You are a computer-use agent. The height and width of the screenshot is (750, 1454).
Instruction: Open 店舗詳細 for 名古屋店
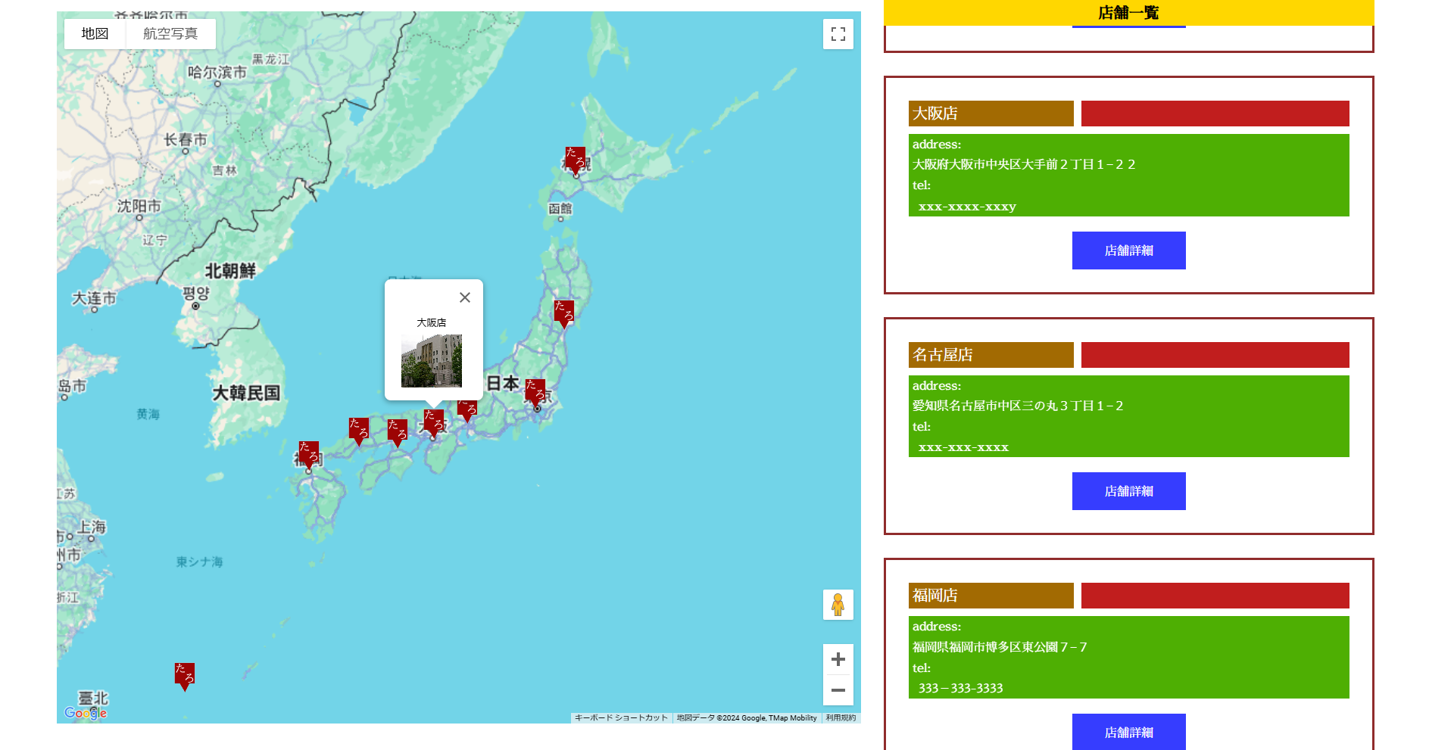pos(1128,491)
